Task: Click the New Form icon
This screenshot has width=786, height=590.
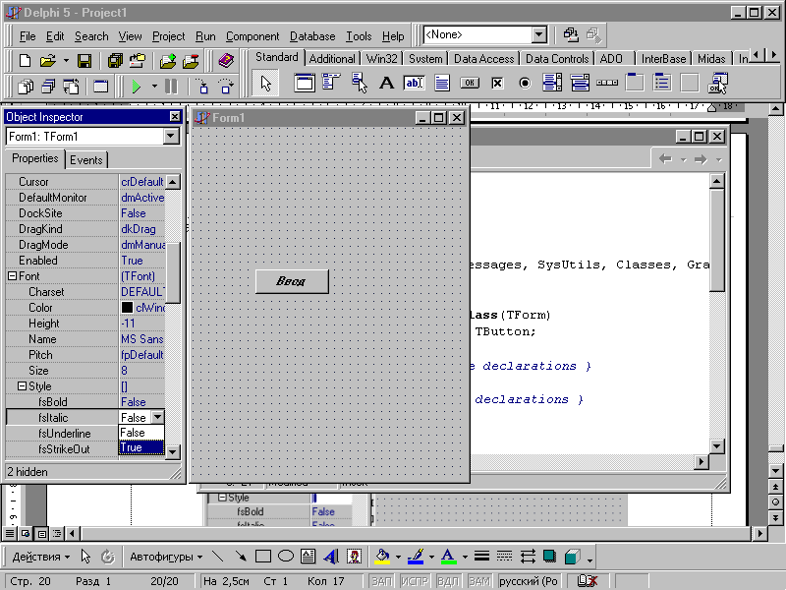Action: [x=101, y=87]
